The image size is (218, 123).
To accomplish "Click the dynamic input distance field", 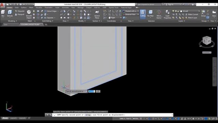I will (x=92, y=91).
